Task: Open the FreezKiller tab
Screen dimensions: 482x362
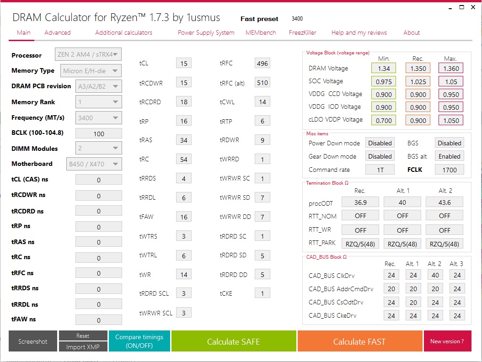Action: tap(302, 32)
